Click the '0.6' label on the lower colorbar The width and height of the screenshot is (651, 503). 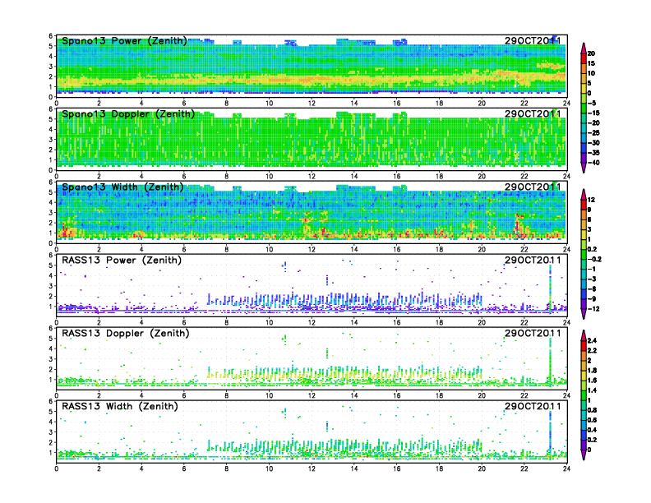pos(592,420)
